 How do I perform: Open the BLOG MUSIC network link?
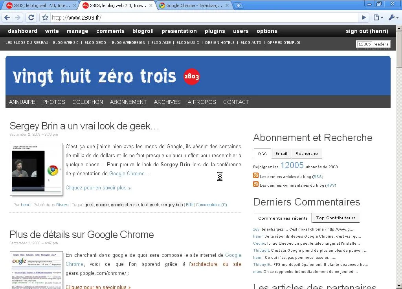pyautogui.click(x=188, y=42)
